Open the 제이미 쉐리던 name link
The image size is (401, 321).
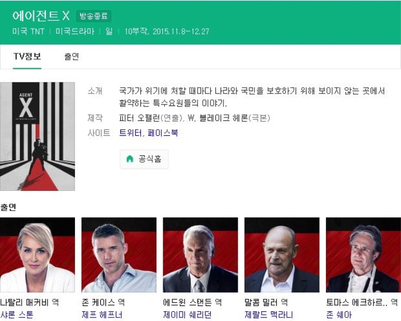pyautogui.click(x=187, y=315)
